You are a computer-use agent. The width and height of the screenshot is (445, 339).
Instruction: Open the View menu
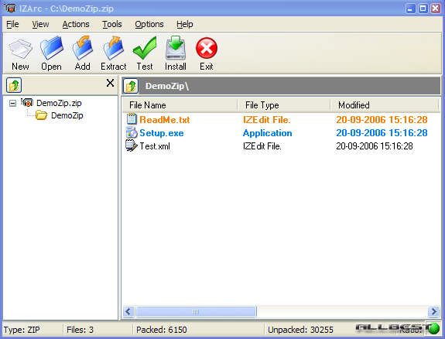(40, 25)
